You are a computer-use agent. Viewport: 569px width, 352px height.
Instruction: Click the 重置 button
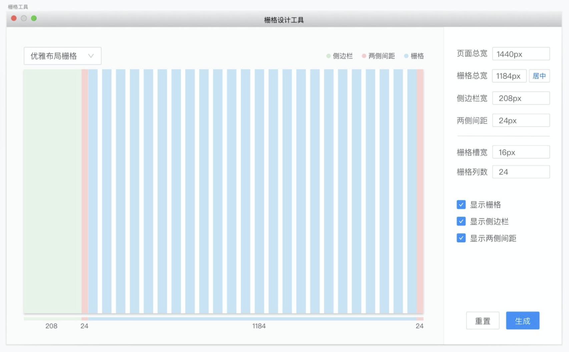(x=483, y=321)
